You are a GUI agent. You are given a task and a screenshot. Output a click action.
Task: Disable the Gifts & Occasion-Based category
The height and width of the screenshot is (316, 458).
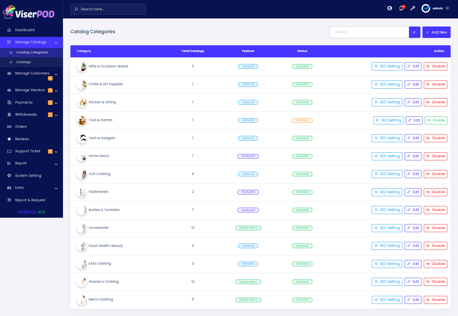pyautogui.click(x=435, y=66)
